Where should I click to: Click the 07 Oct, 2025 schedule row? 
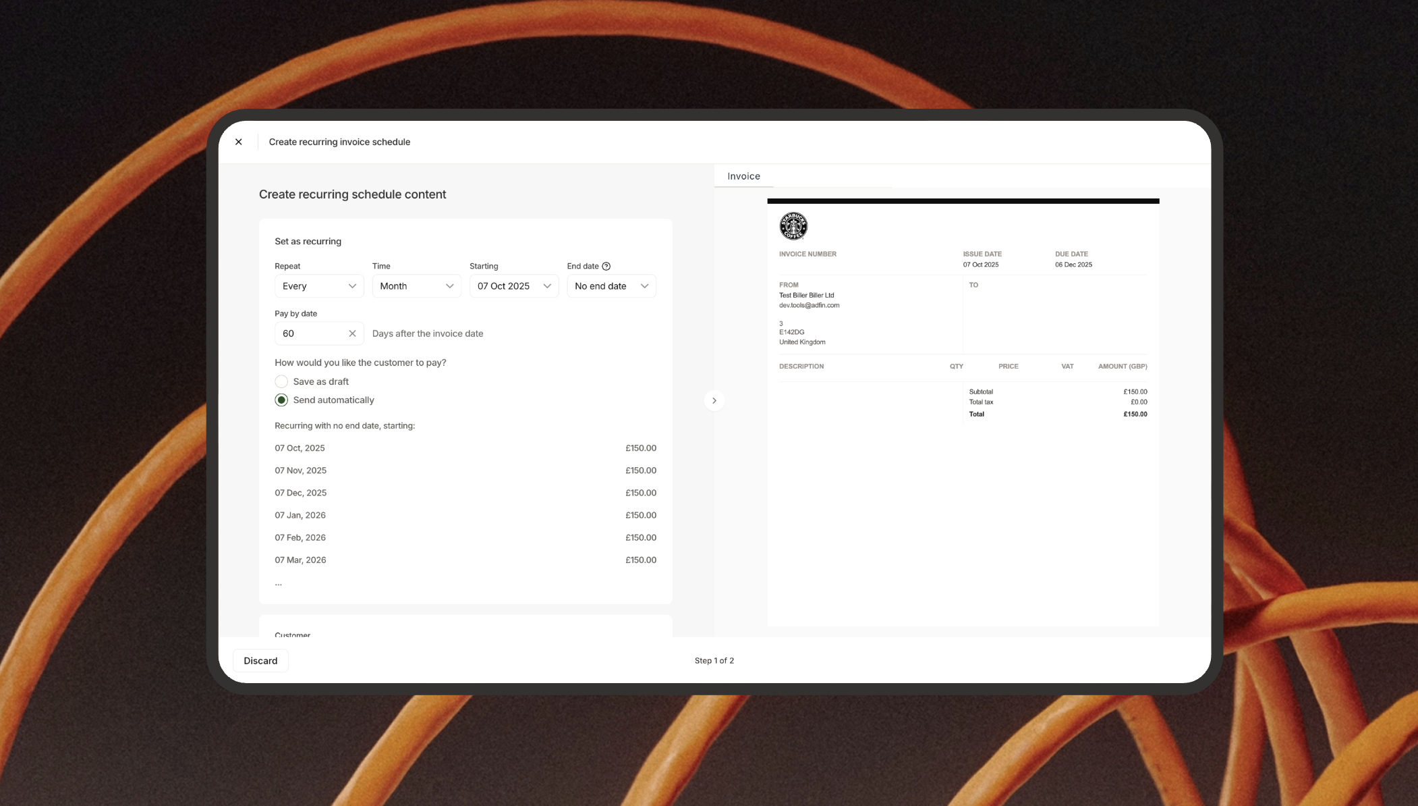tap(300, 448)
